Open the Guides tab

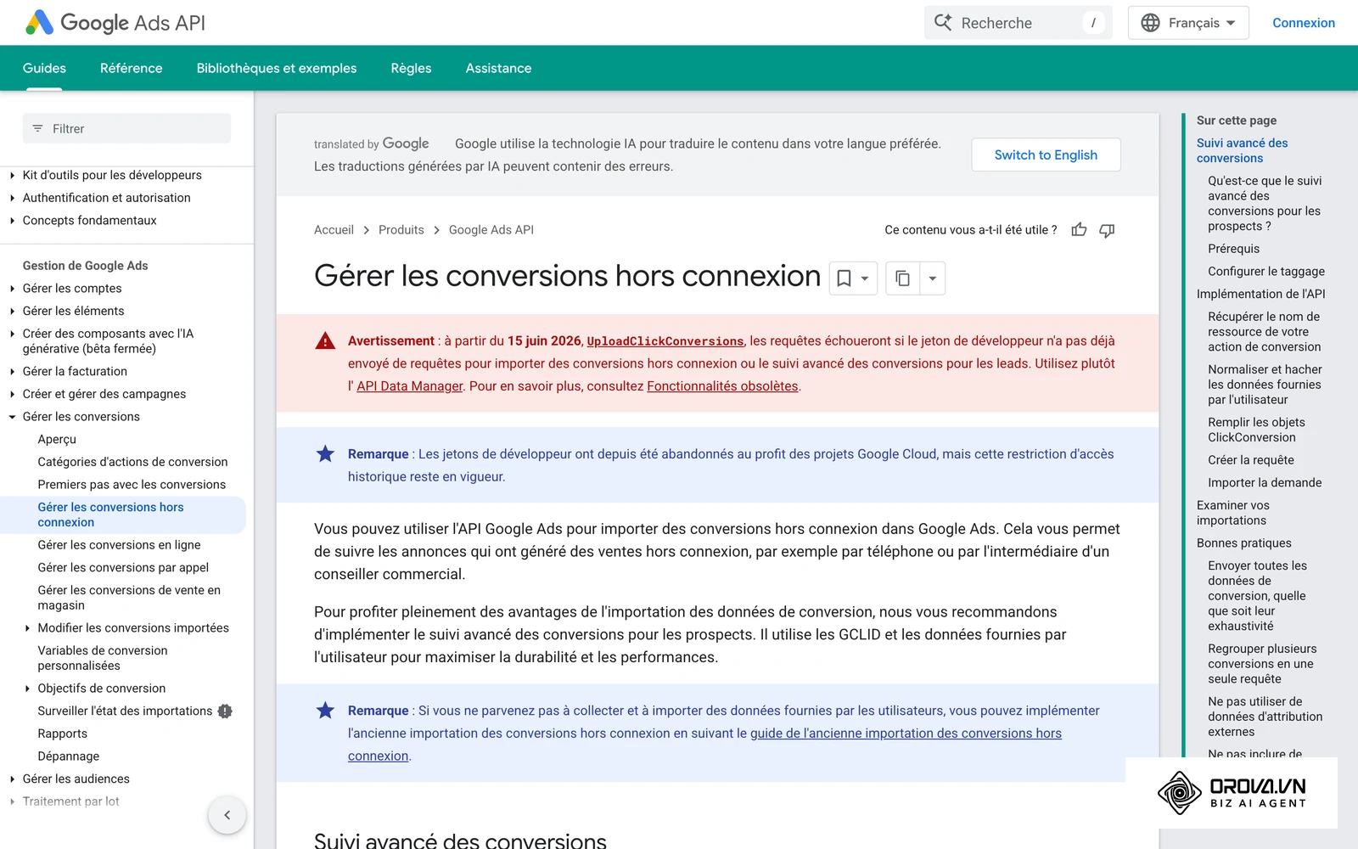pos(44,68)
